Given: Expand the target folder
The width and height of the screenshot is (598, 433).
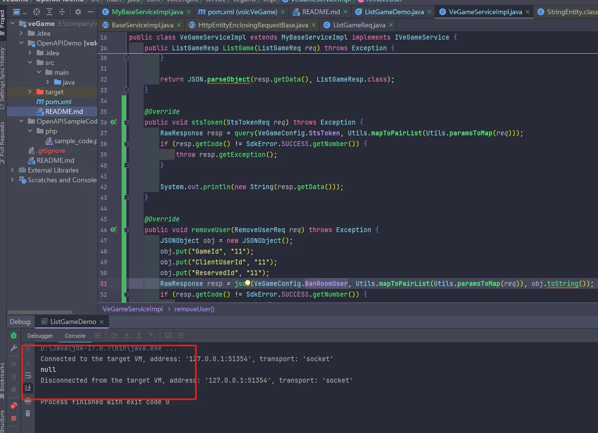Looking at the screenshot, I should 30,92.
